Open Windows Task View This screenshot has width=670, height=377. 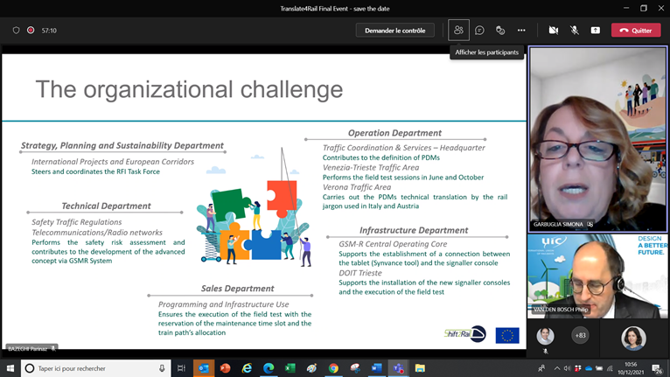click(x=181, y=368)
